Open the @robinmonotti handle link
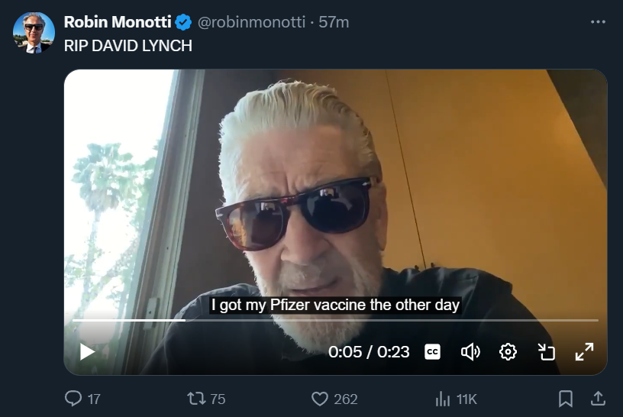 tap(251, 22)
